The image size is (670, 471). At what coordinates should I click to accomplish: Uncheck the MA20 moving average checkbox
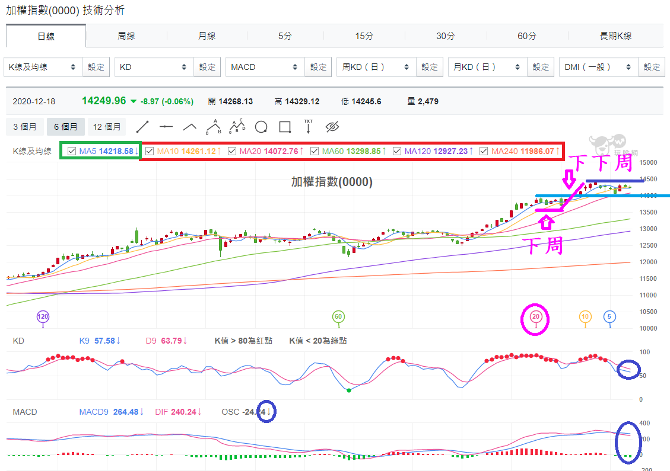(x=232, y=151)
